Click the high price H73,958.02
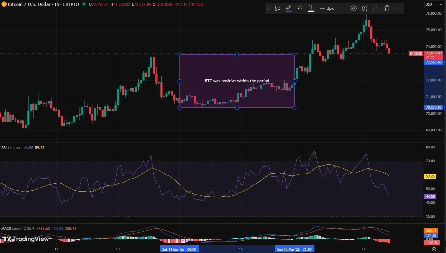446x253 pixels. pos(120,4)
